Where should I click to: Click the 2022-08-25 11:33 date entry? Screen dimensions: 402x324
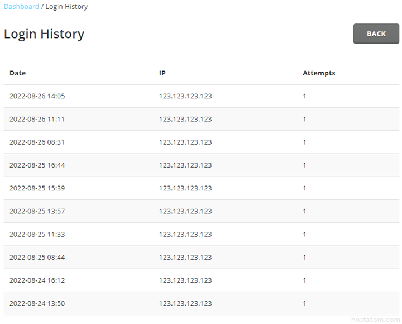[37, 235]
